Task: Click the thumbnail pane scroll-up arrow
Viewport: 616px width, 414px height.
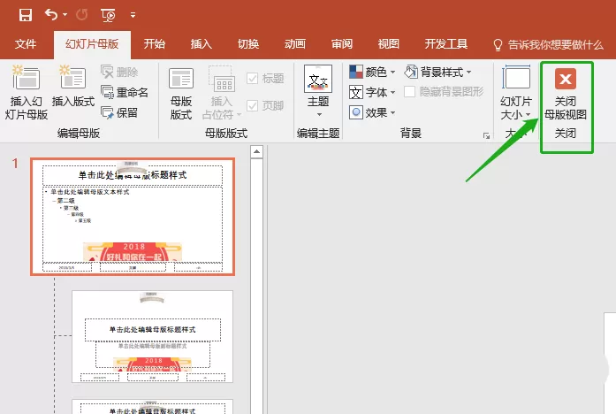Action: (x=256, y=152)
